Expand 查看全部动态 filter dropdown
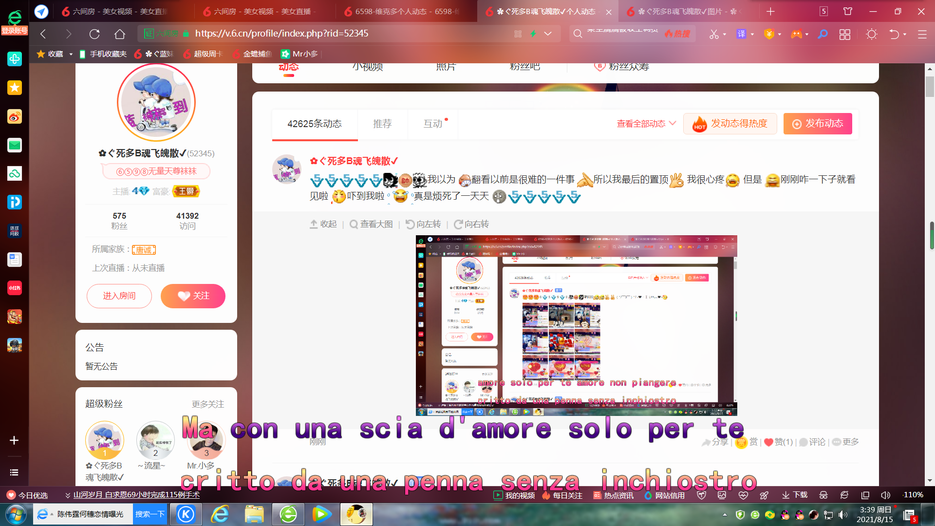This screenshot has width=935, height=526. click(x=646, y=124)
